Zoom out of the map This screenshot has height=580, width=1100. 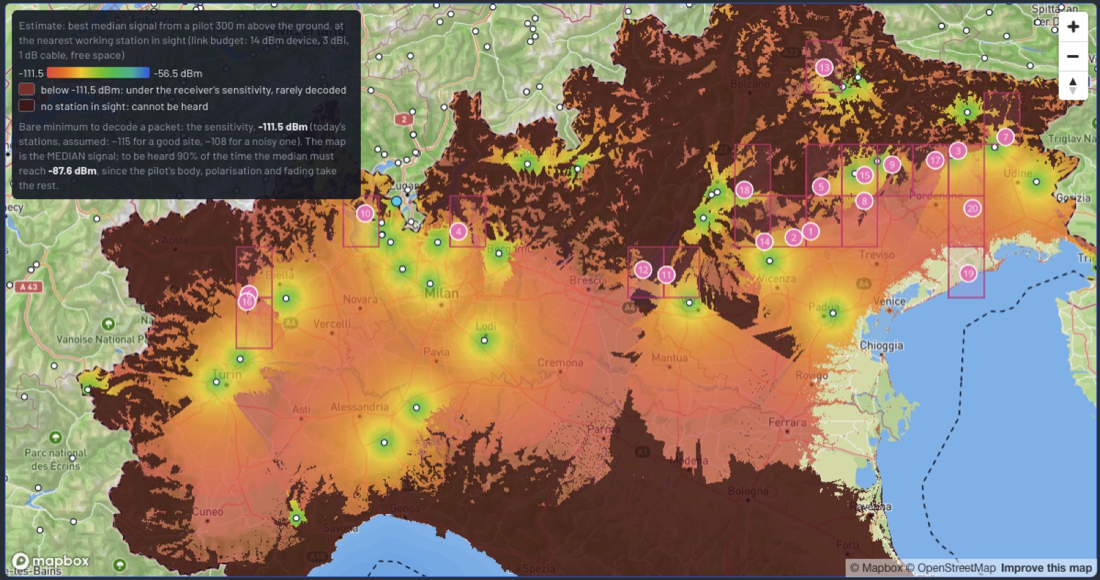[1072, 56]
